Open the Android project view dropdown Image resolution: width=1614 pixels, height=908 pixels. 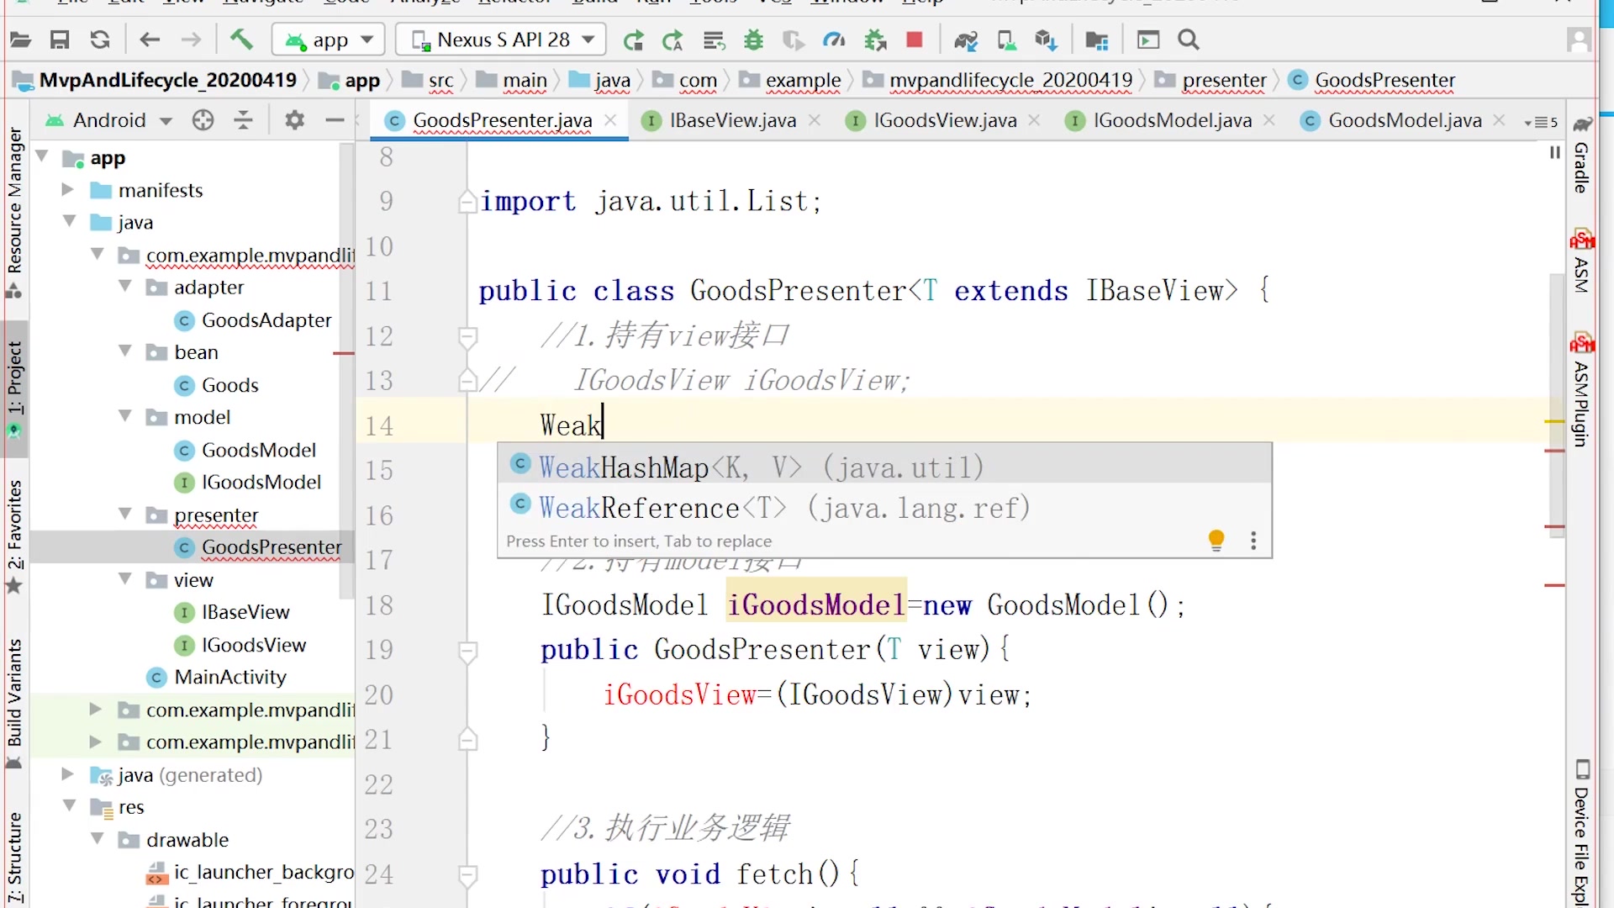pos(110,120)
